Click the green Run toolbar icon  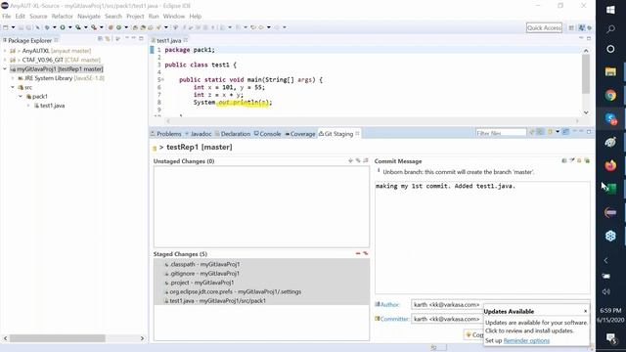pyautogui.click(x=63, y=27)
